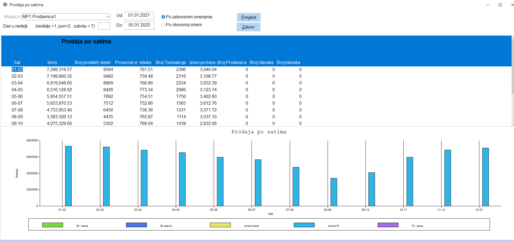The image size is (514, 241).
Task: Click the 'Od' start date field
Action: (139, 16)
